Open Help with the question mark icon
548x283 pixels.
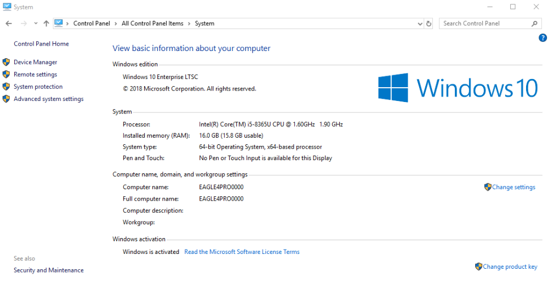click(x=543, y=38)
